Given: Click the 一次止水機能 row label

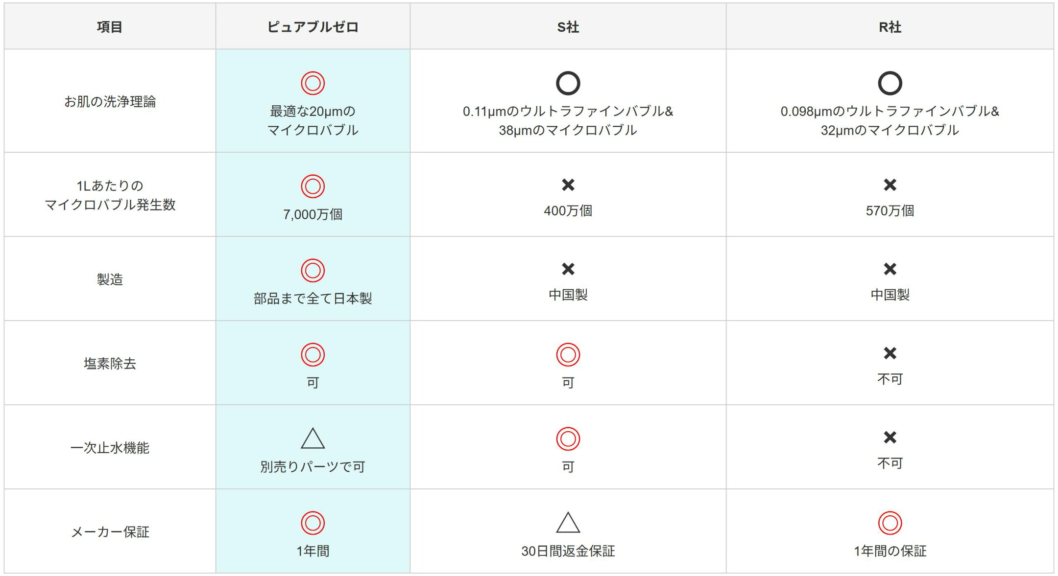Looking at the screenshot, I should (x=110, y=448).
